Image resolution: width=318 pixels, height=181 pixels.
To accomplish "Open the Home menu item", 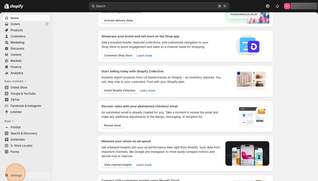I will click(x=26, y=18).
